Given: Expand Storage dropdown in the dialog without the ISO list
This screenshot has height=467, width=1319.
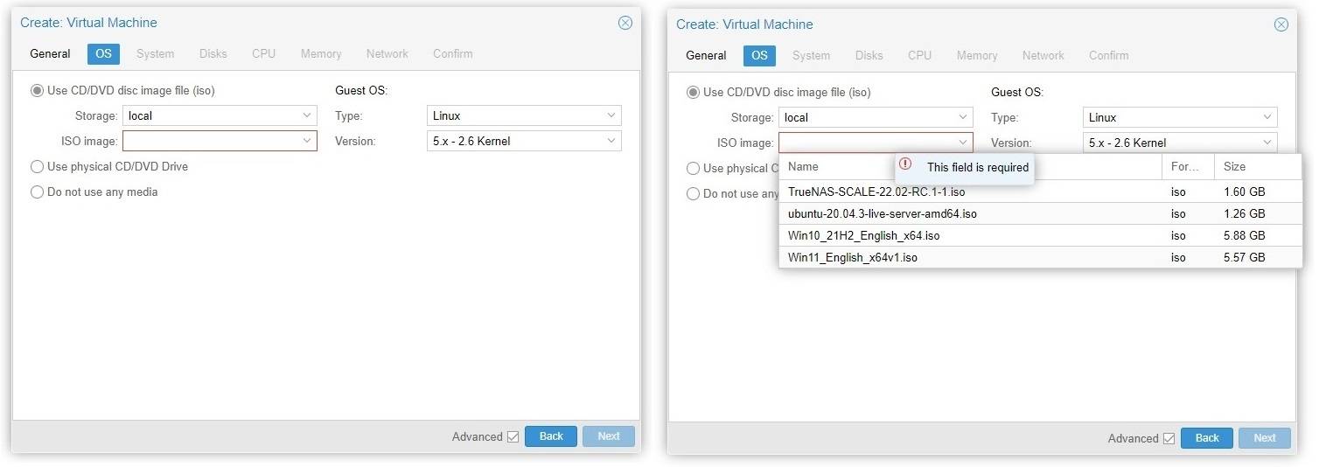Looking at the screenshot, I should pos(307,115).
